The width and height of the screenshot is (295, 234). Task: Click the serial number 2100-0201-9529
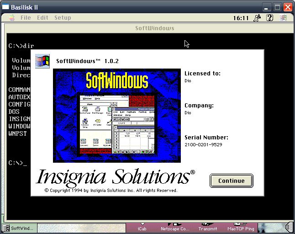203,144
